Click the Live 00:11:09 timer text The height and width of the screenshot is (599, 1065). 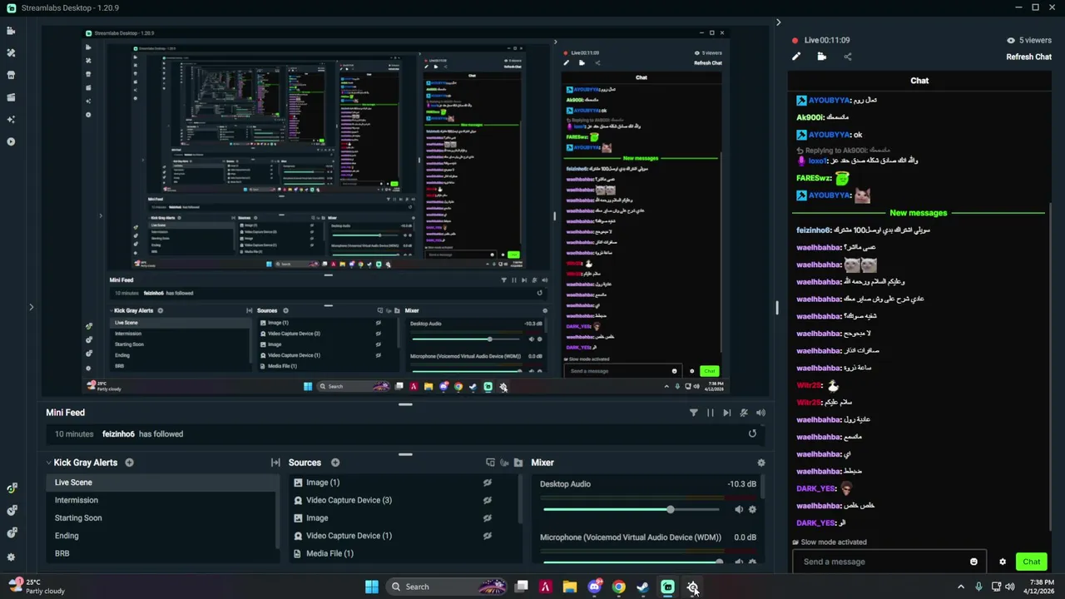pos(826,40)
